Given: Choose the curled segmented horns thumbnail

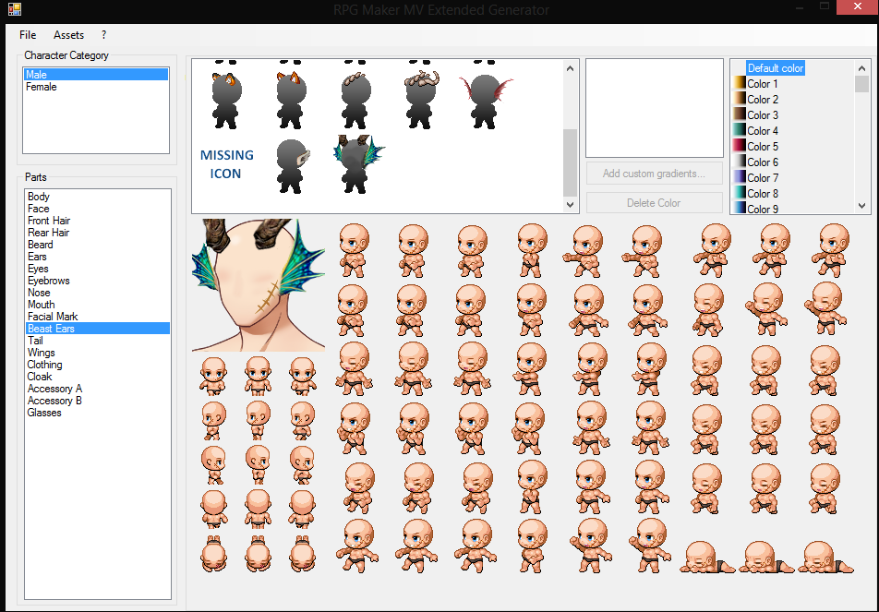Looking at the screenshot, I should pos(420,100).
